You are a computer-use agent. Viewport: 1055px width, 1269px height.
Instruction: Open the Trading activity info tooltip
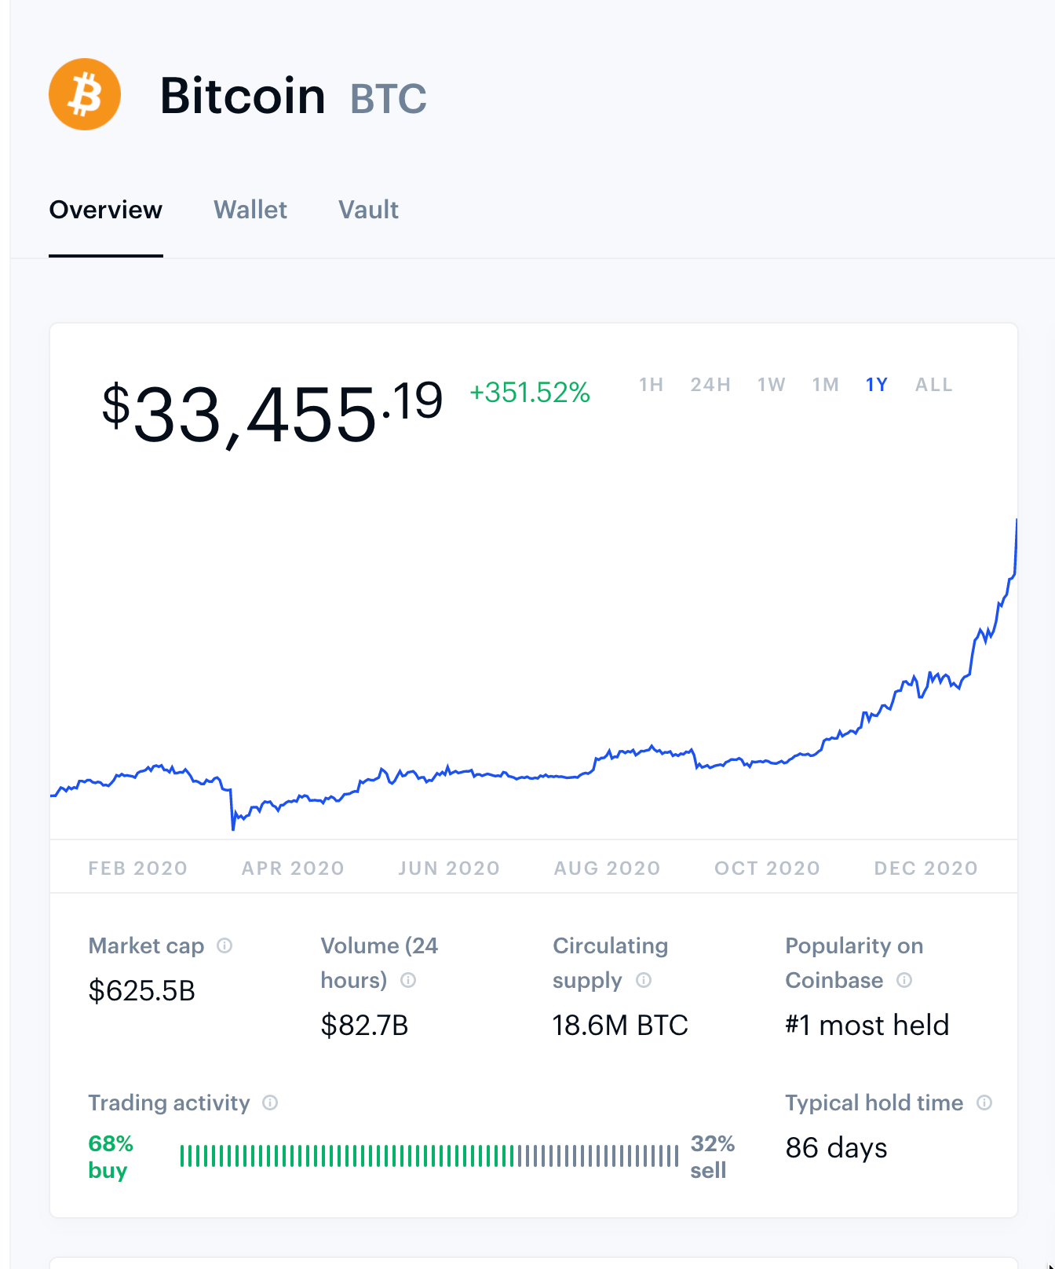(x=271, y=1104)
